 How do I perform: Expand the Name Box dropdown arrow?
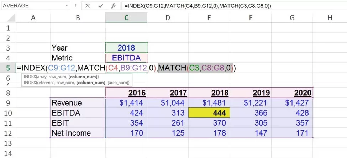(x=67, y=6)
